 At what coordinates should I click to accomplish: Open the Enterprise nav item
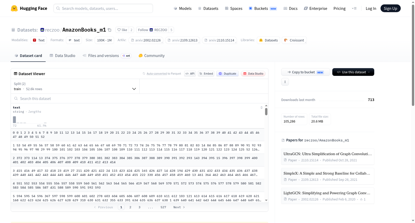315,9
